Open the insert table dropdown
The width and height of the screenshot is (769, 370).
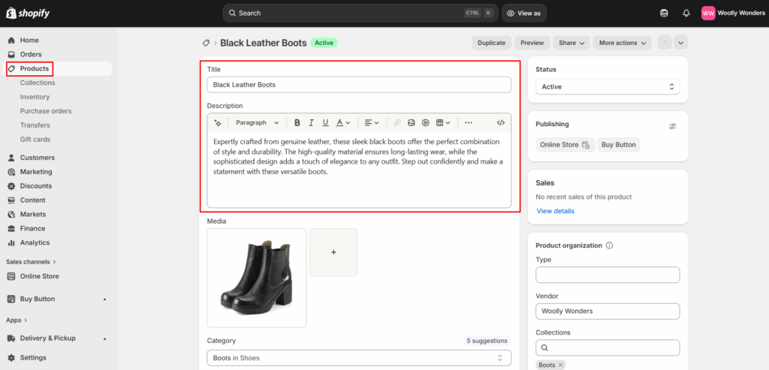pyautogui.click(x=443, y=122)
